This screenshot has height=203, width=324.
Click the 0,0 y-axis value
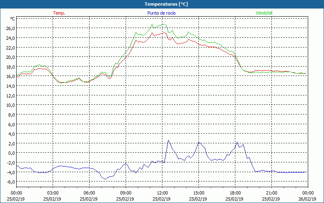(12, 153)
